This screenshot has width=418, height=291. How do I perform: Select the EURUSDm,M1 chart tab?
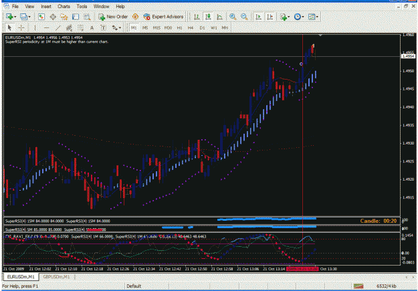pos(21,277)
